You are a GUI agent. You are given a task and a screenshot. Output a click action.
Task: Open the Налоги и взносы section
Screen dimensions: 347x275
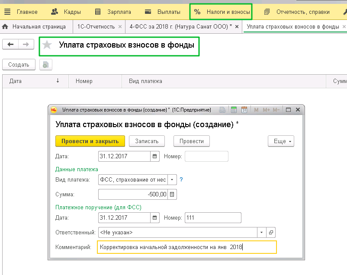coord(228,12)
